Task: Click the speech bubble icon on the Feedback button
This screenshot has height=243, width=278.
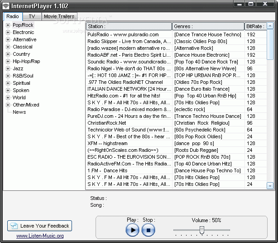Action: [x=14, y=226]
